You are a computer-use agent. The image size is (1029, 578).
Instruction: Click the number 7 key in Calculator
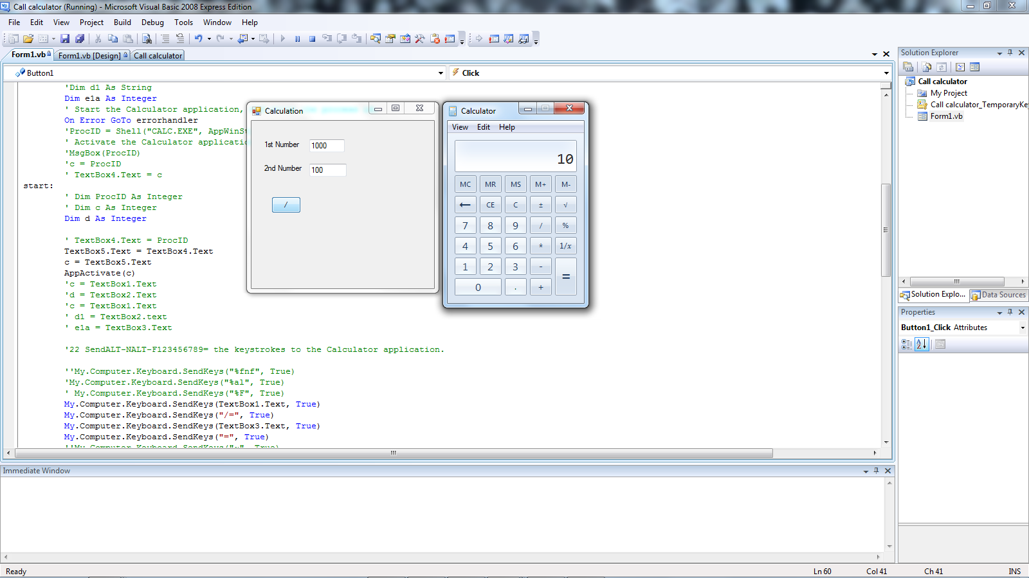[466, 225]
